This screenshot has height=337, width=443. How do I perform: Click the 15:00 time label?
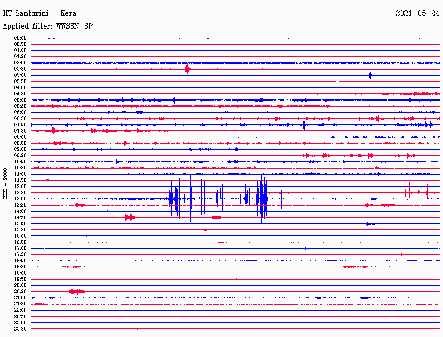click(x=20, y=223)
